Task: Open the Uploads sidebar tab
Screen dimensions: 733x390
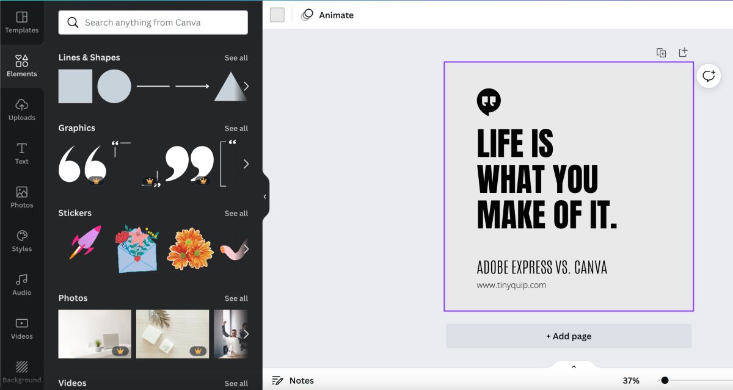Action: 22,110
